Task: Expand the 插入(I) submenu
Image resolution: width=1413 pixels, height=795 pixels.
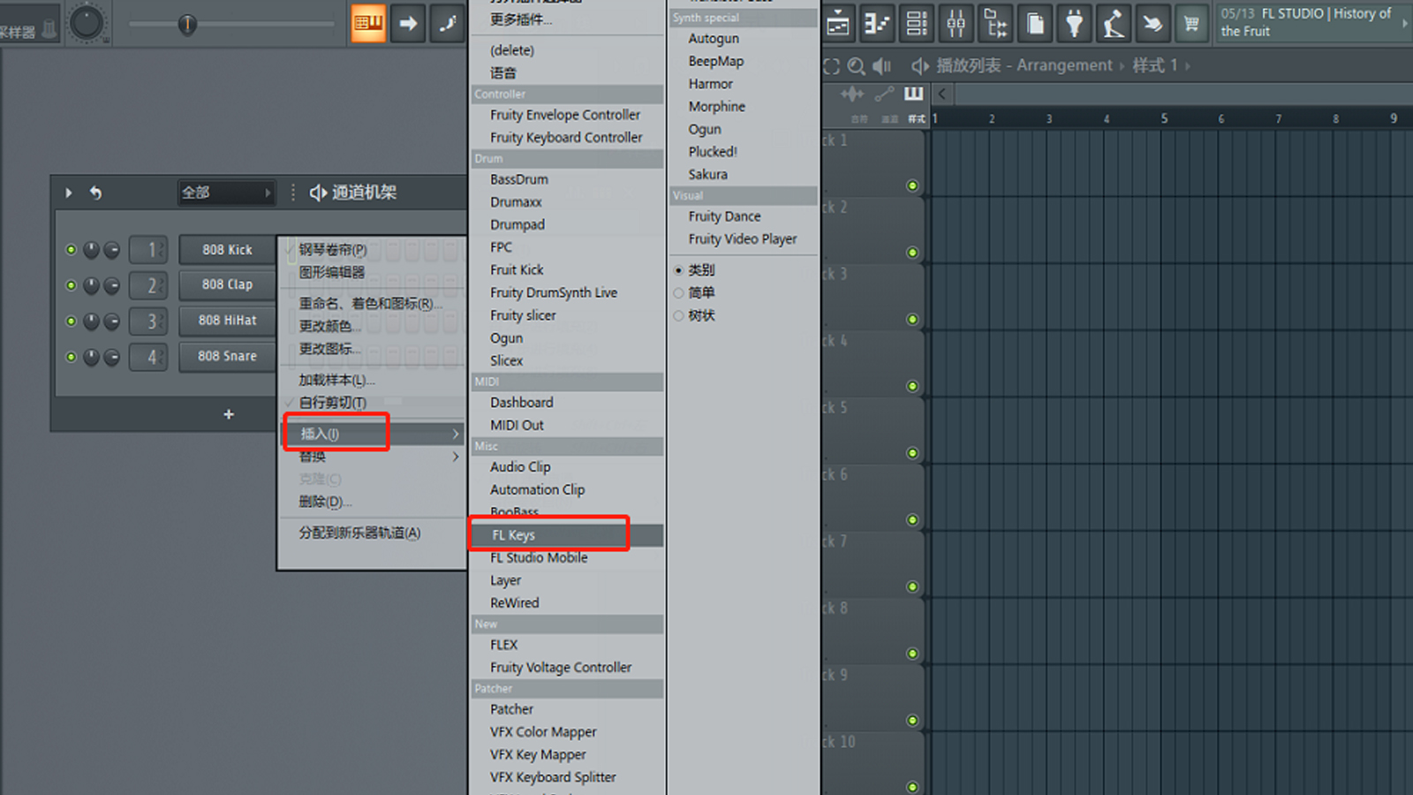Action: tap(373, 434)
